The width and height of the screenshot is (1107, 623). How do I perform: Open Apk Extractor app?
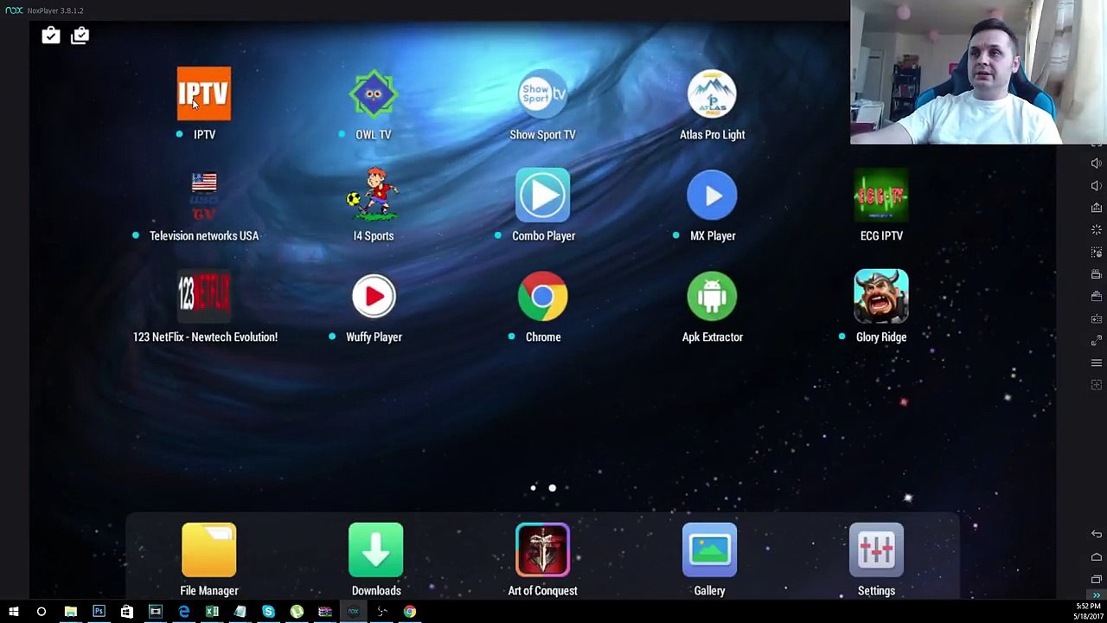coord(713,296)
